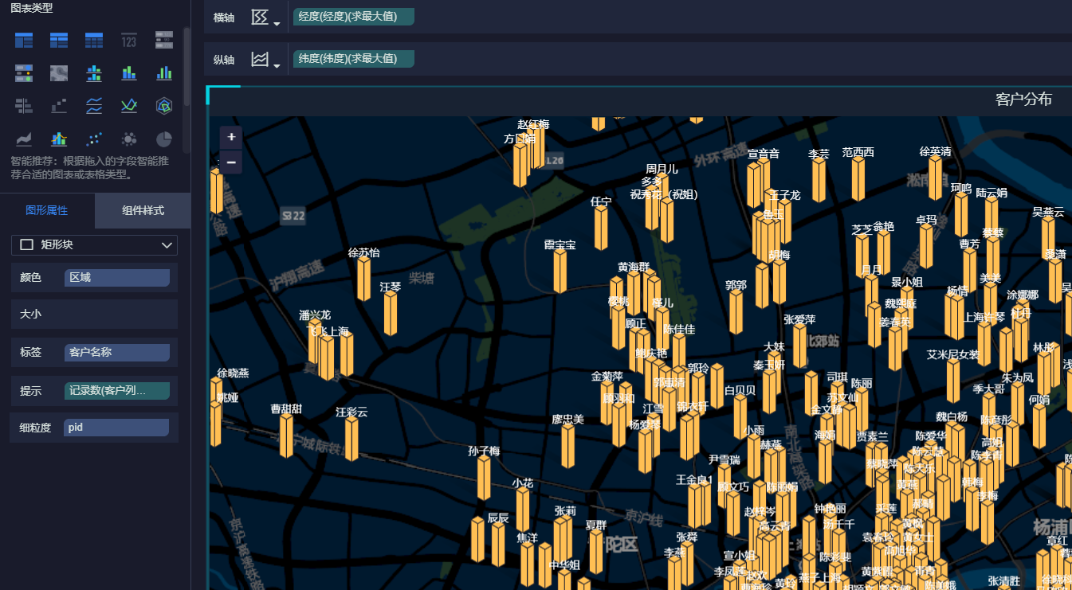Click the 郭郭 customer label on map

pos(736,285)
